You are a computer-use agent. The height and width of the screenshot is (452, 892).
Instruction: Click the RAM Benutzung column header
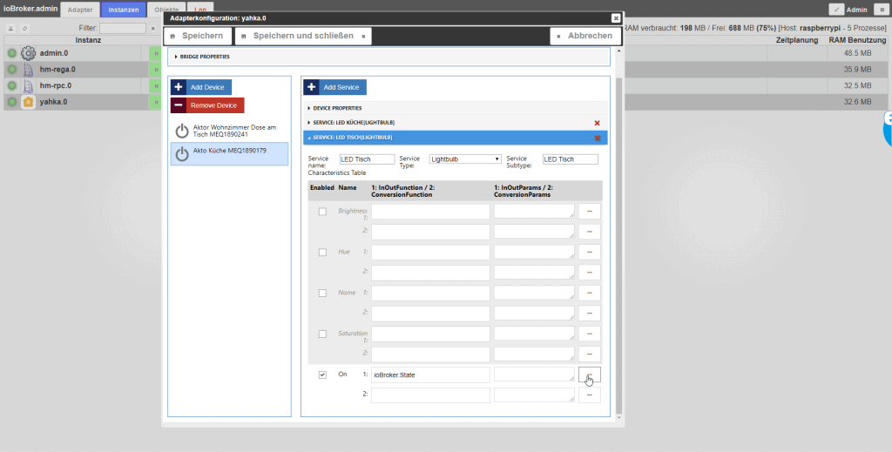857,40
